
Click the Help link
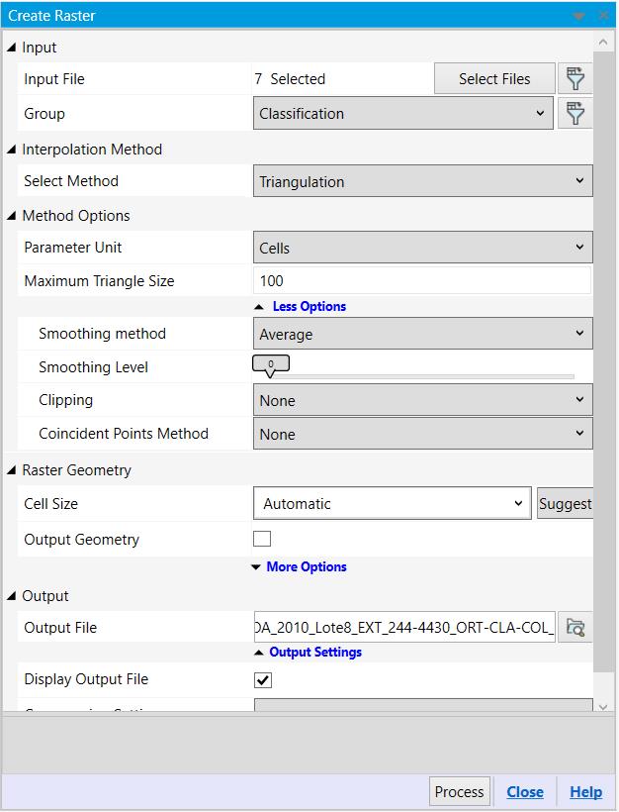coord(585,792)
